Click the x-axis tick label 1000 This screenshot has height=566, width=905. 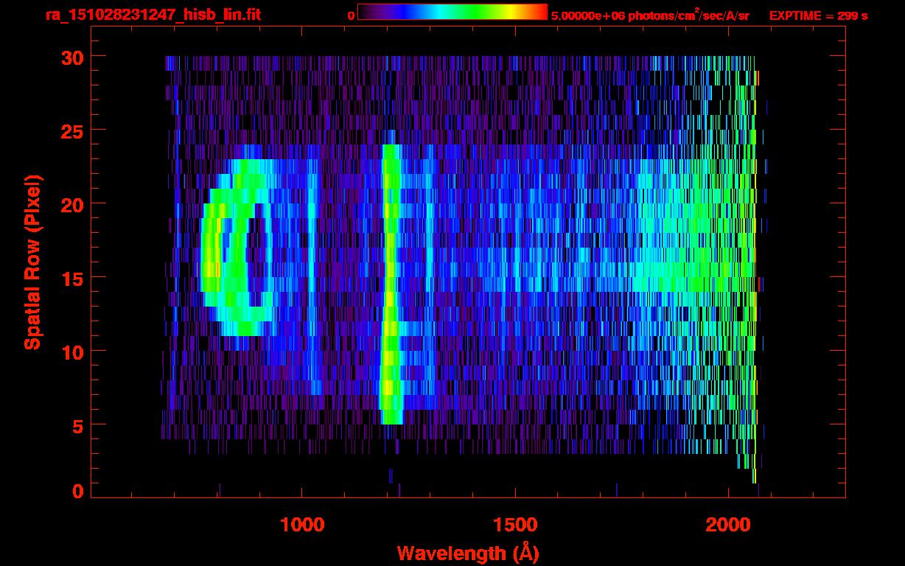tap(302, 524)
